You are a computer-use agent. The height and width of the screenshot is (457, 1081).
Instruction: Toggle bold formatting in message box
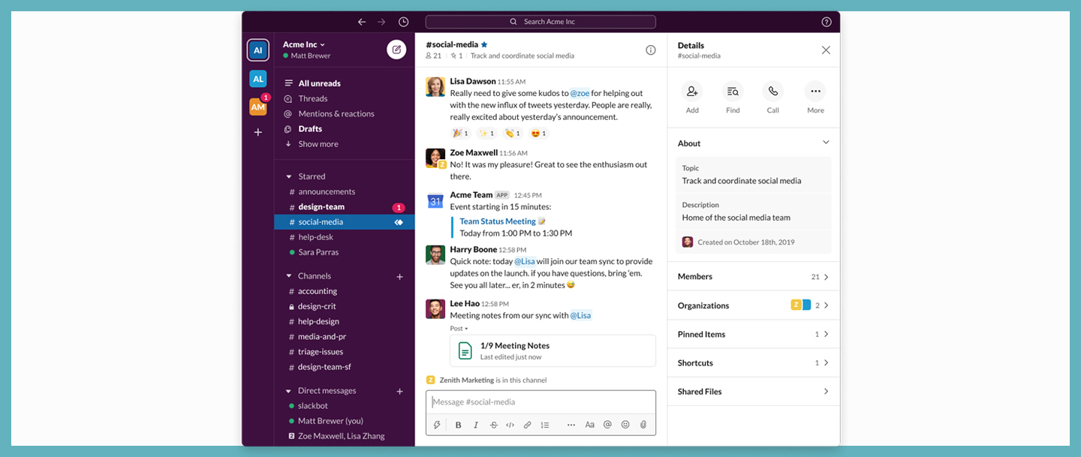[x=458, y=425]
